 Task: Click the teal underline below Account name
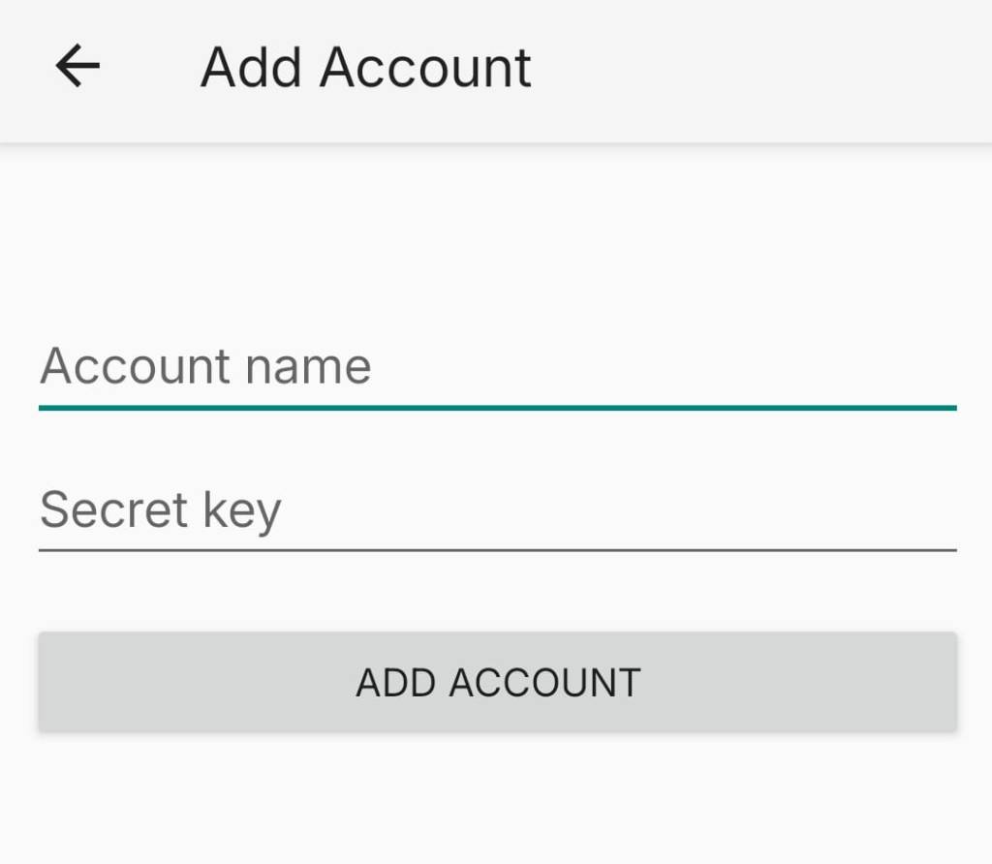(x=496, y=411)
